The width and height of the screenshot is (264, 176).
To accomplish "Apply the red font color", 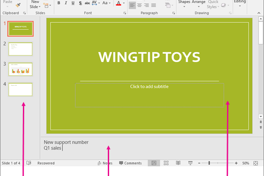I will (118, 3).
